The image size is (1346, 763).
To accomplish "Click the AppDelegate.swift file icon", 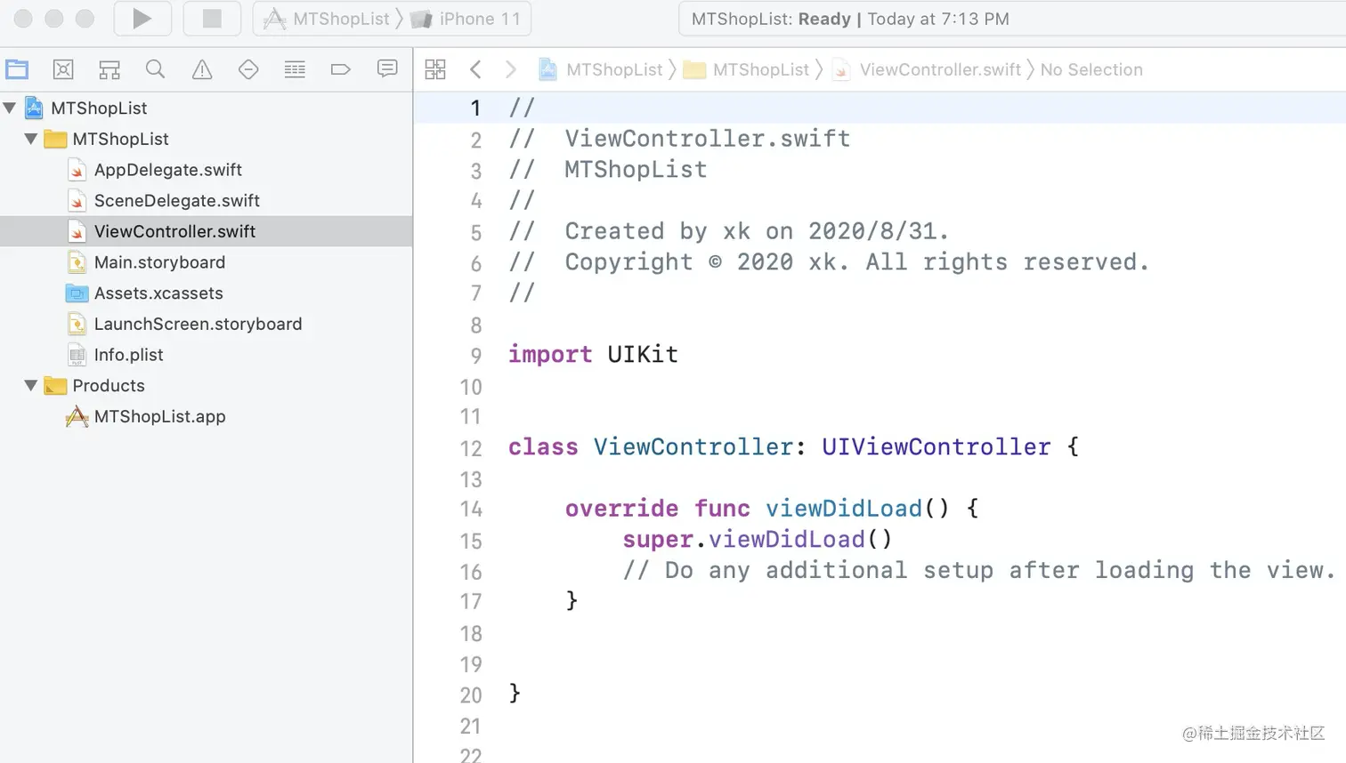I will [x=77, y=170].
